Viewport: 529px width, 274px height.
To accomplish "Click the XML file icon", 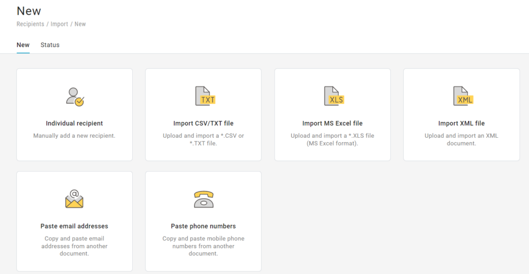I will (x=462, y=97).
